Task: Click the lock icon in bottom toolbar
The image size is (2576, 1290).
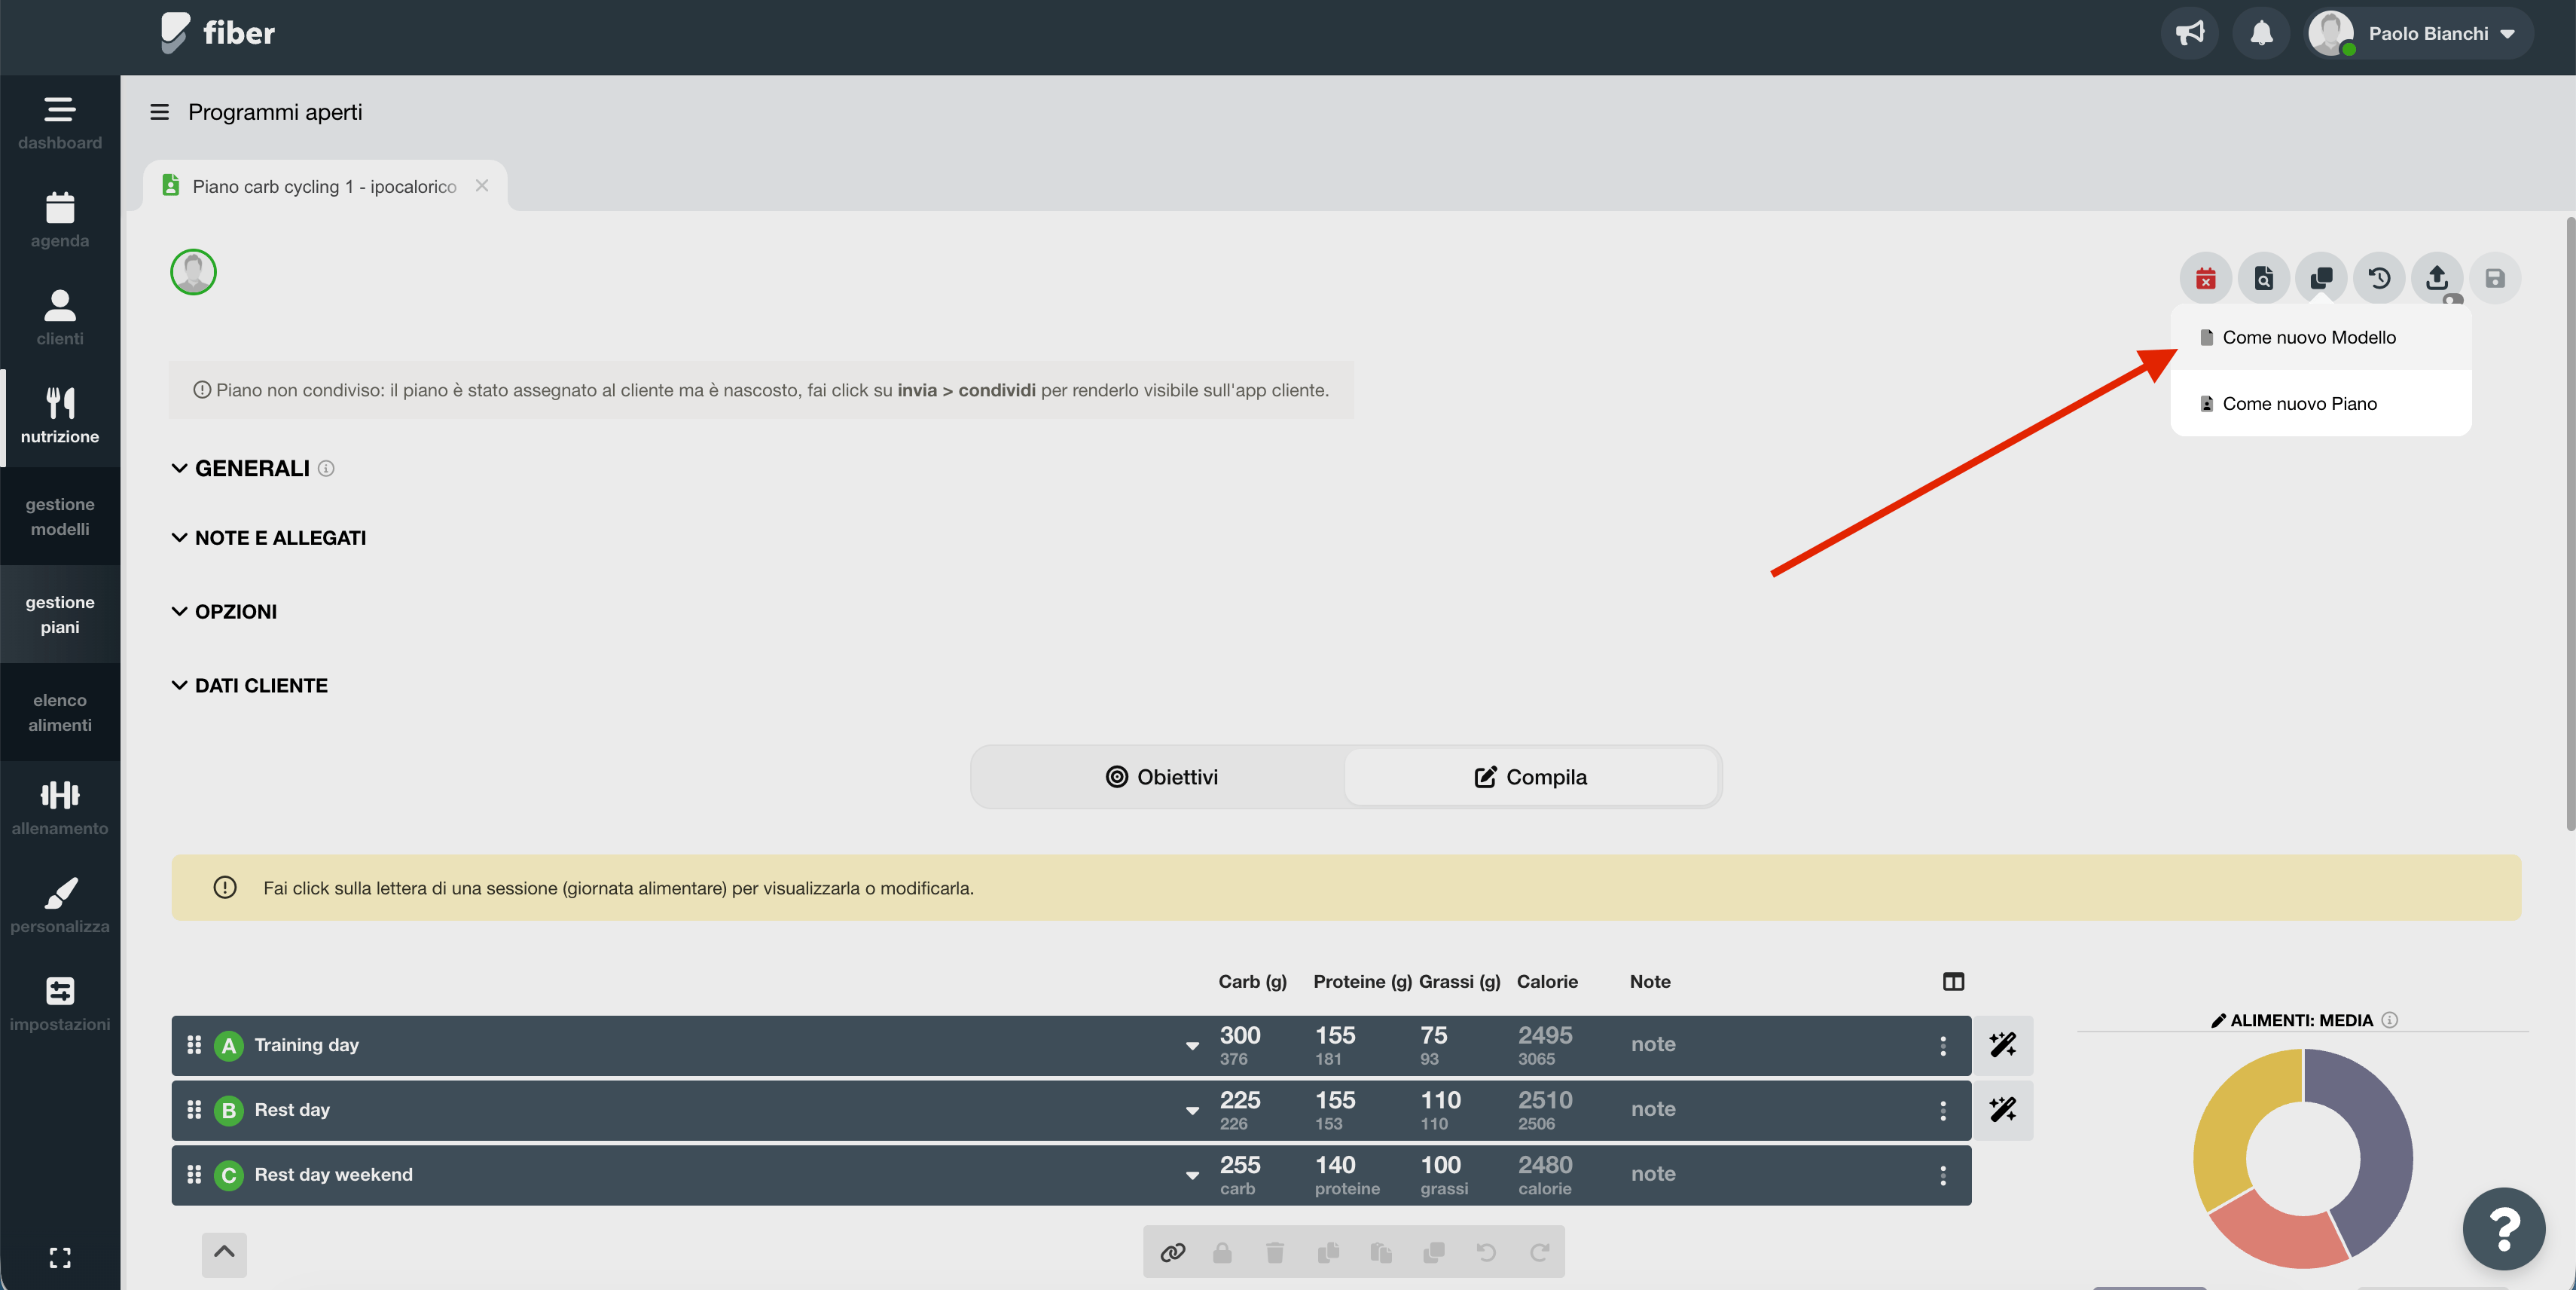Action: click(x=1222, y=1252)
